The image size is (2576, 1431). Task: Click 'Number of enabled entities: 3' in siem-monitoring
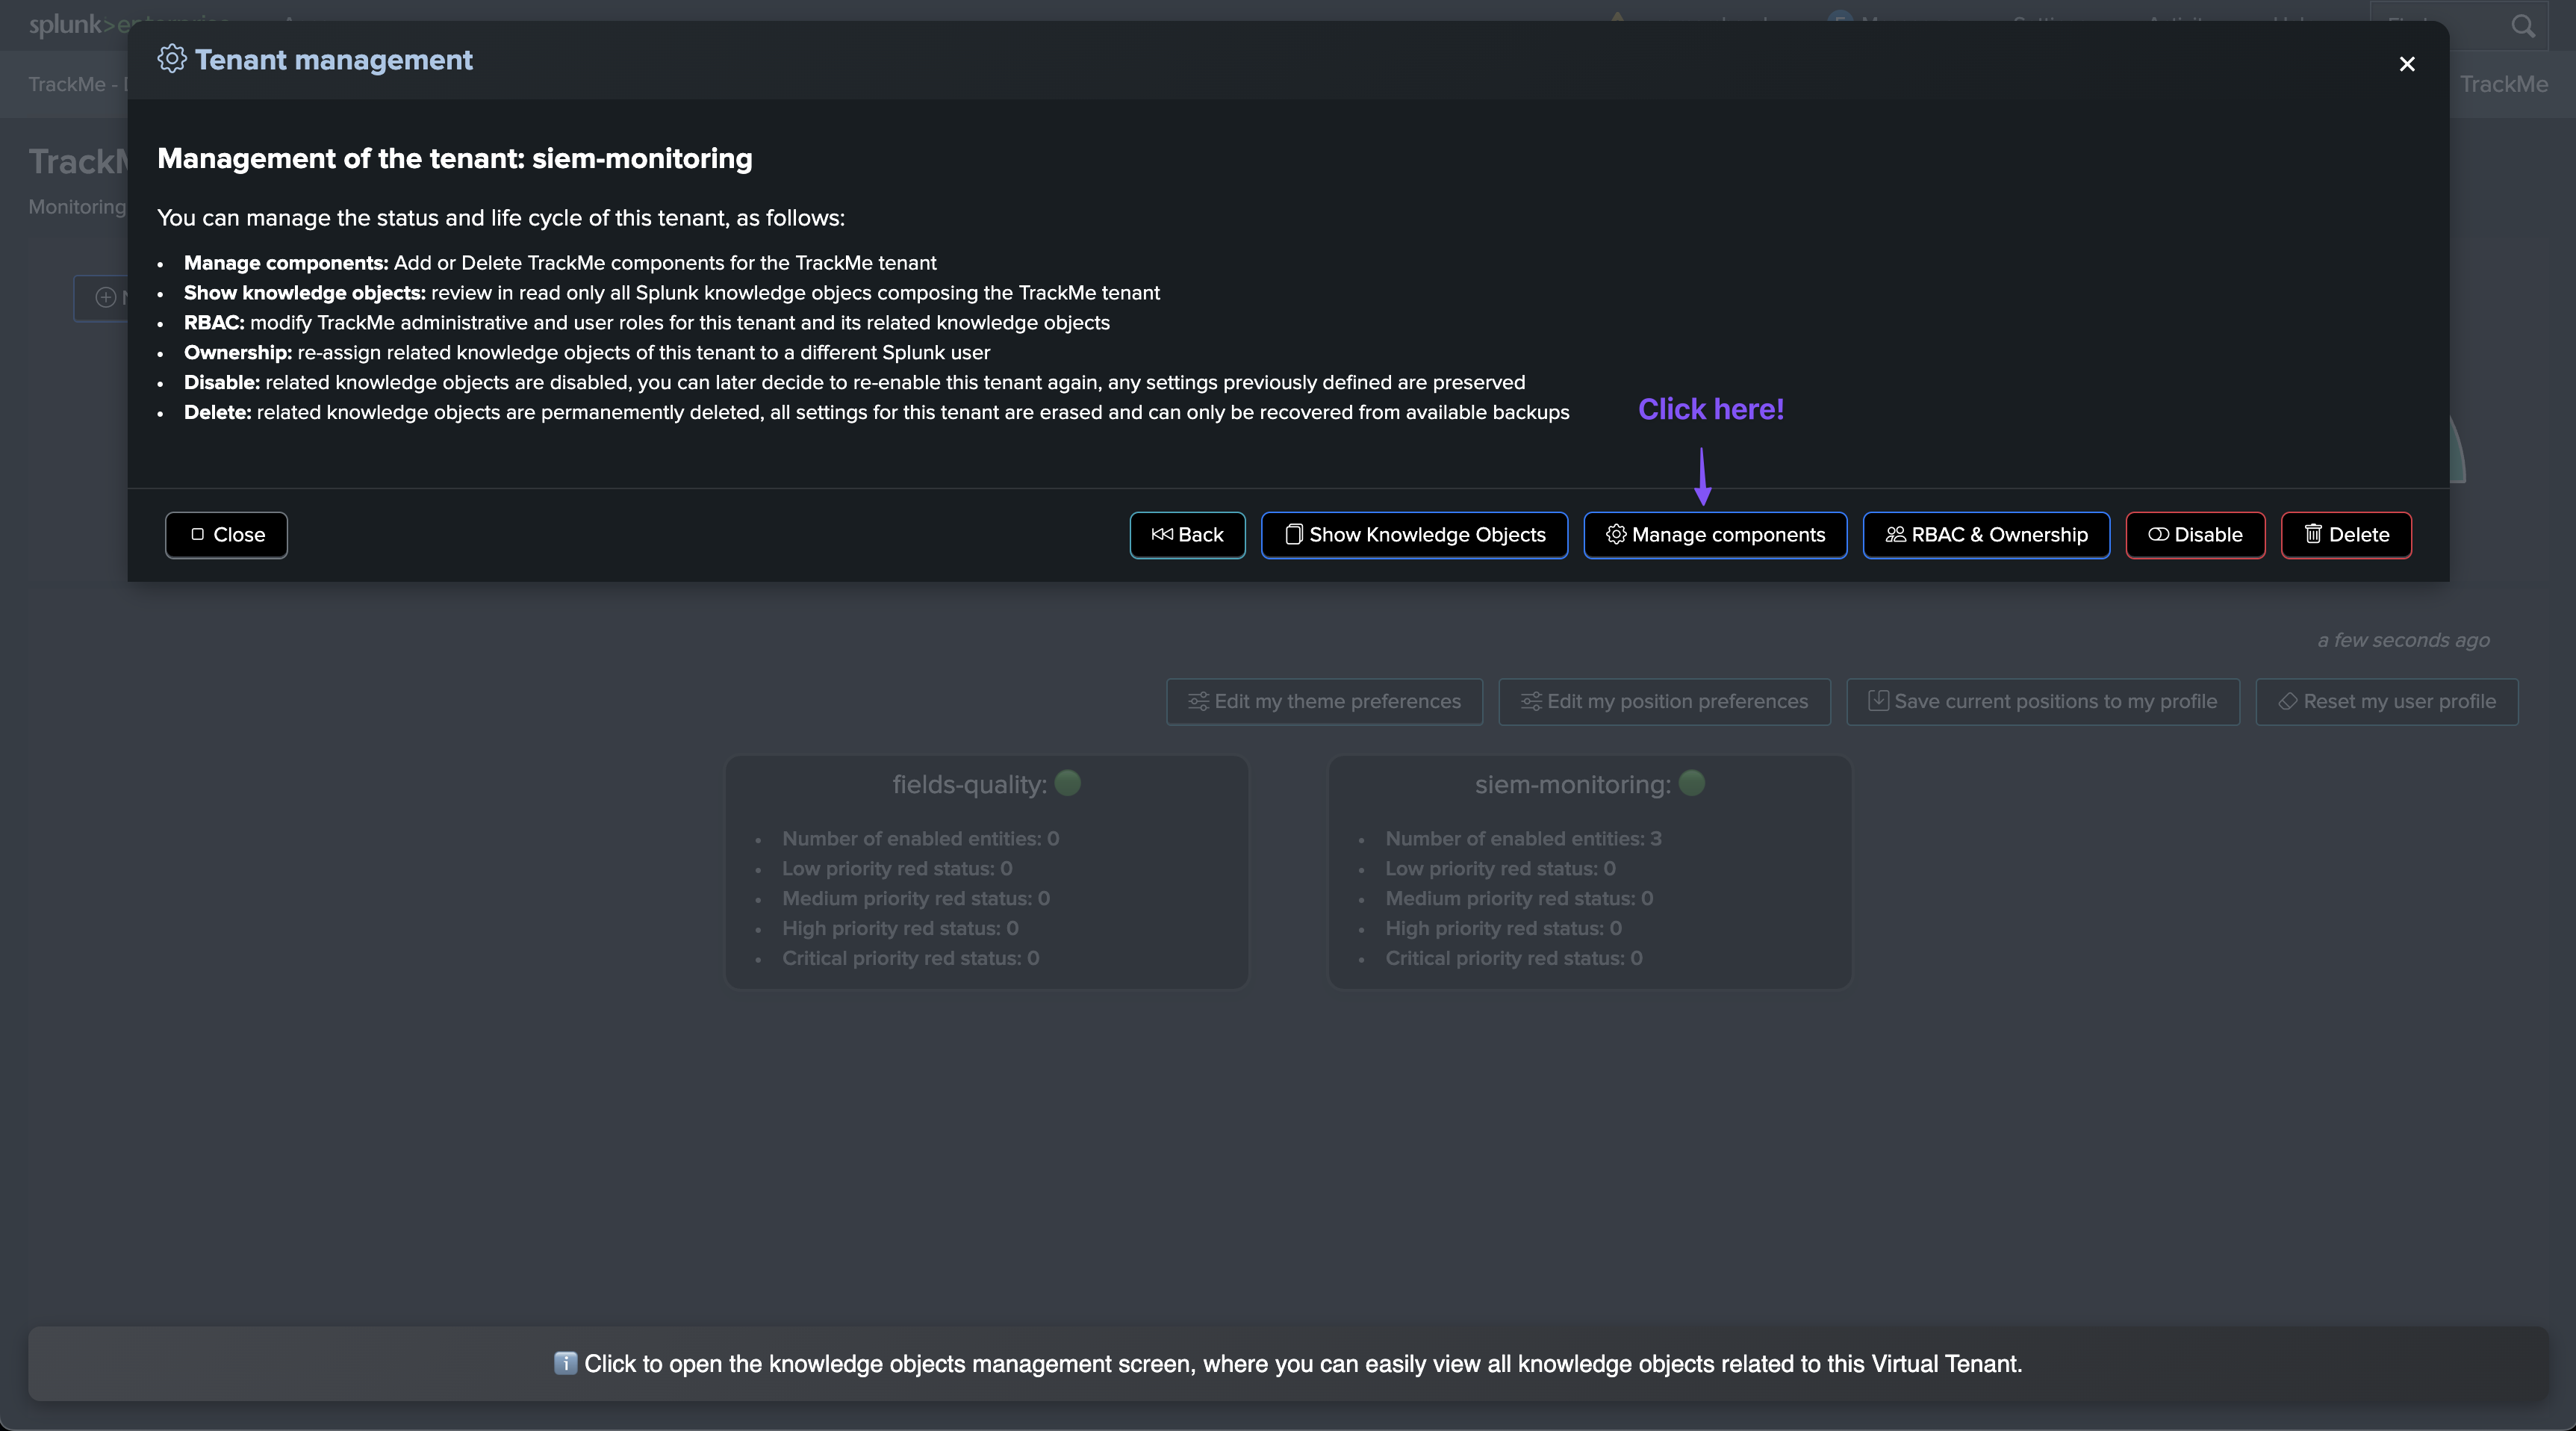click(1523, 839)
